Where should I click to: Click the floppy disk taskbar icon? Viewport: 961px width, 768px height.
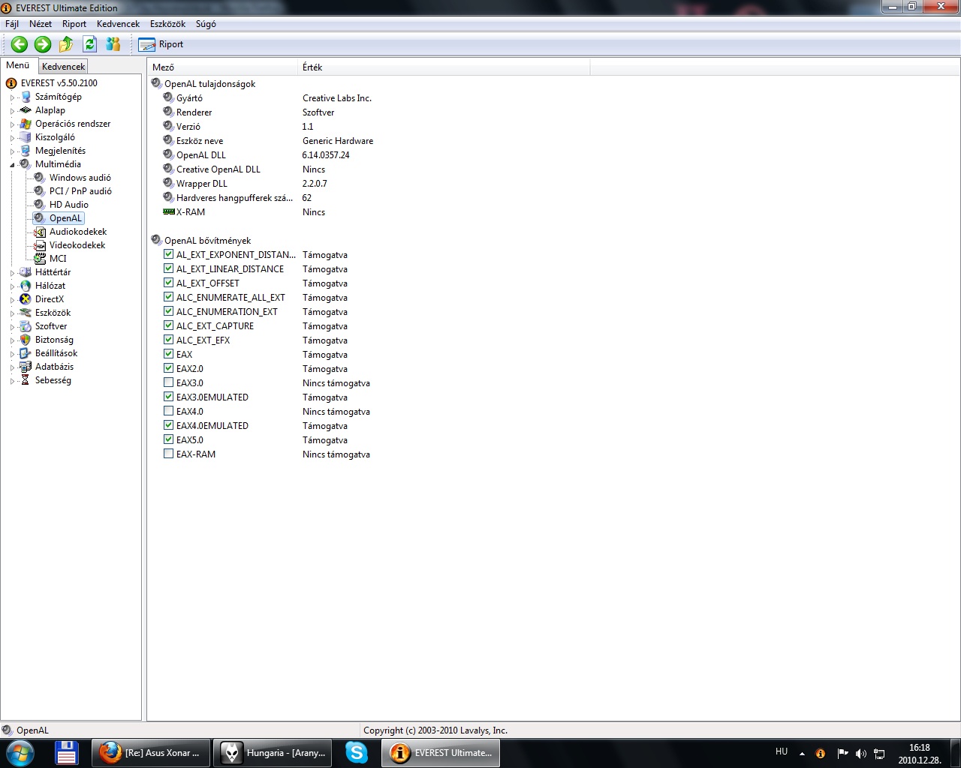click(67, 753)
